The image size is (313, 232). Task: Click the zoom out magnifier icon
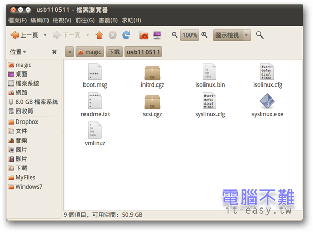[175, 35]
